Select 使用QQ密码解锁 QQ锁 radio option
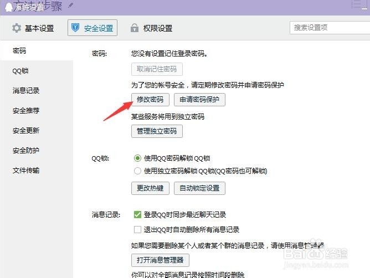 [x=137, y=158]
